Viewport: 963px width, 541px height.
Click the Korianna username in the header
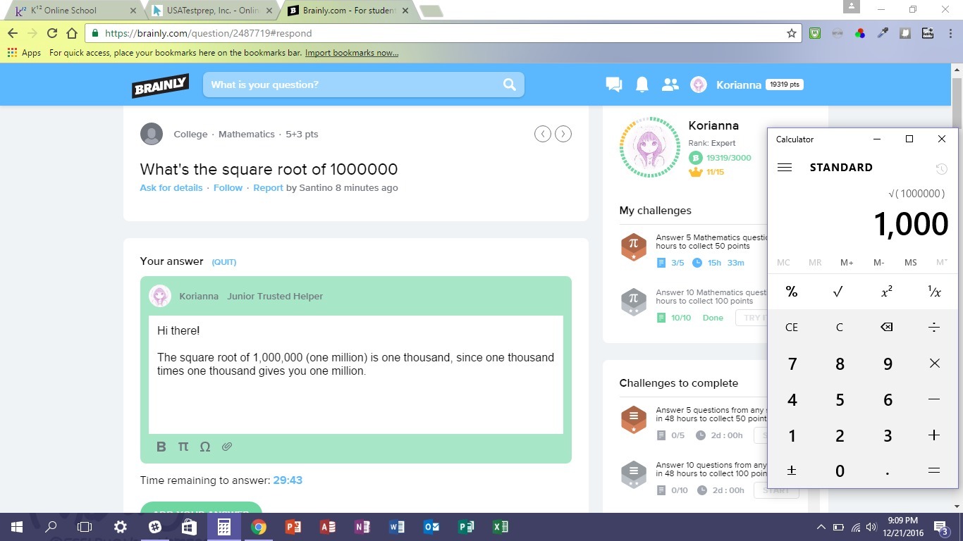tap(739, 85)
